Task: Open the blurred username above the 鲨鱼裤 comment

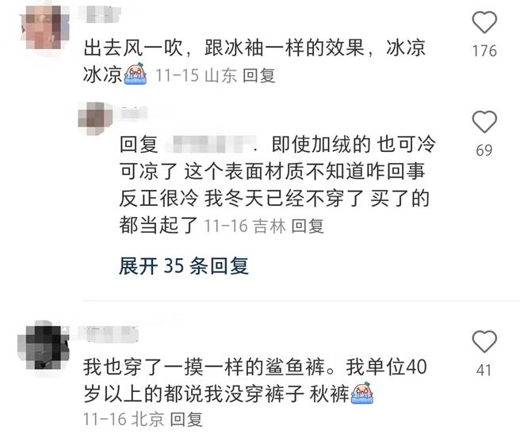Action: coord(109,334)
